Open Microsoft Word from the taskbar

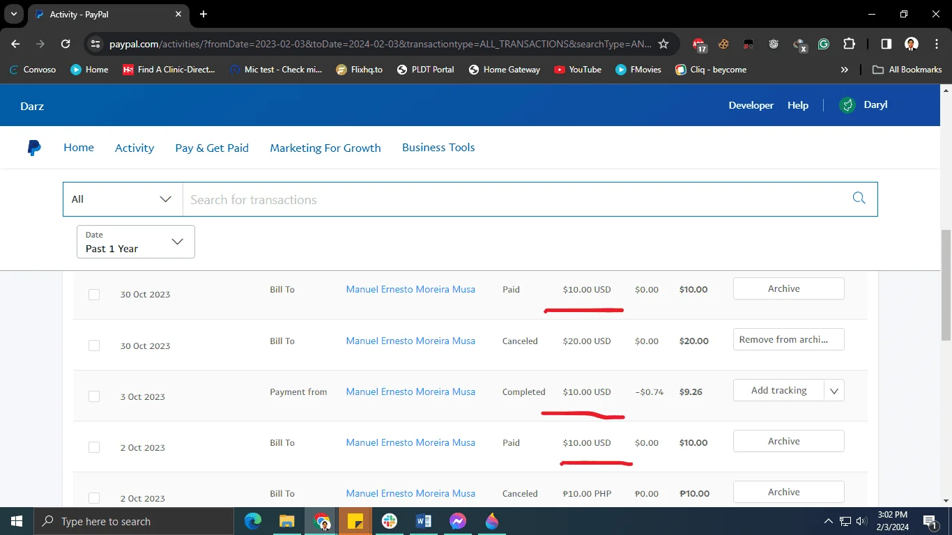423,521
